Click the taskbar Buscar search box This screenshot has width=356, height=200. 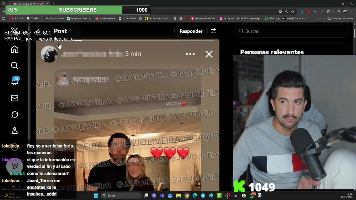point(121,196)
